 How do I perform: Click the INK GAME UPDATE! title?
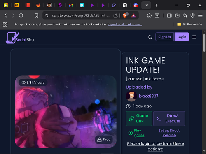tap(145, 65)
